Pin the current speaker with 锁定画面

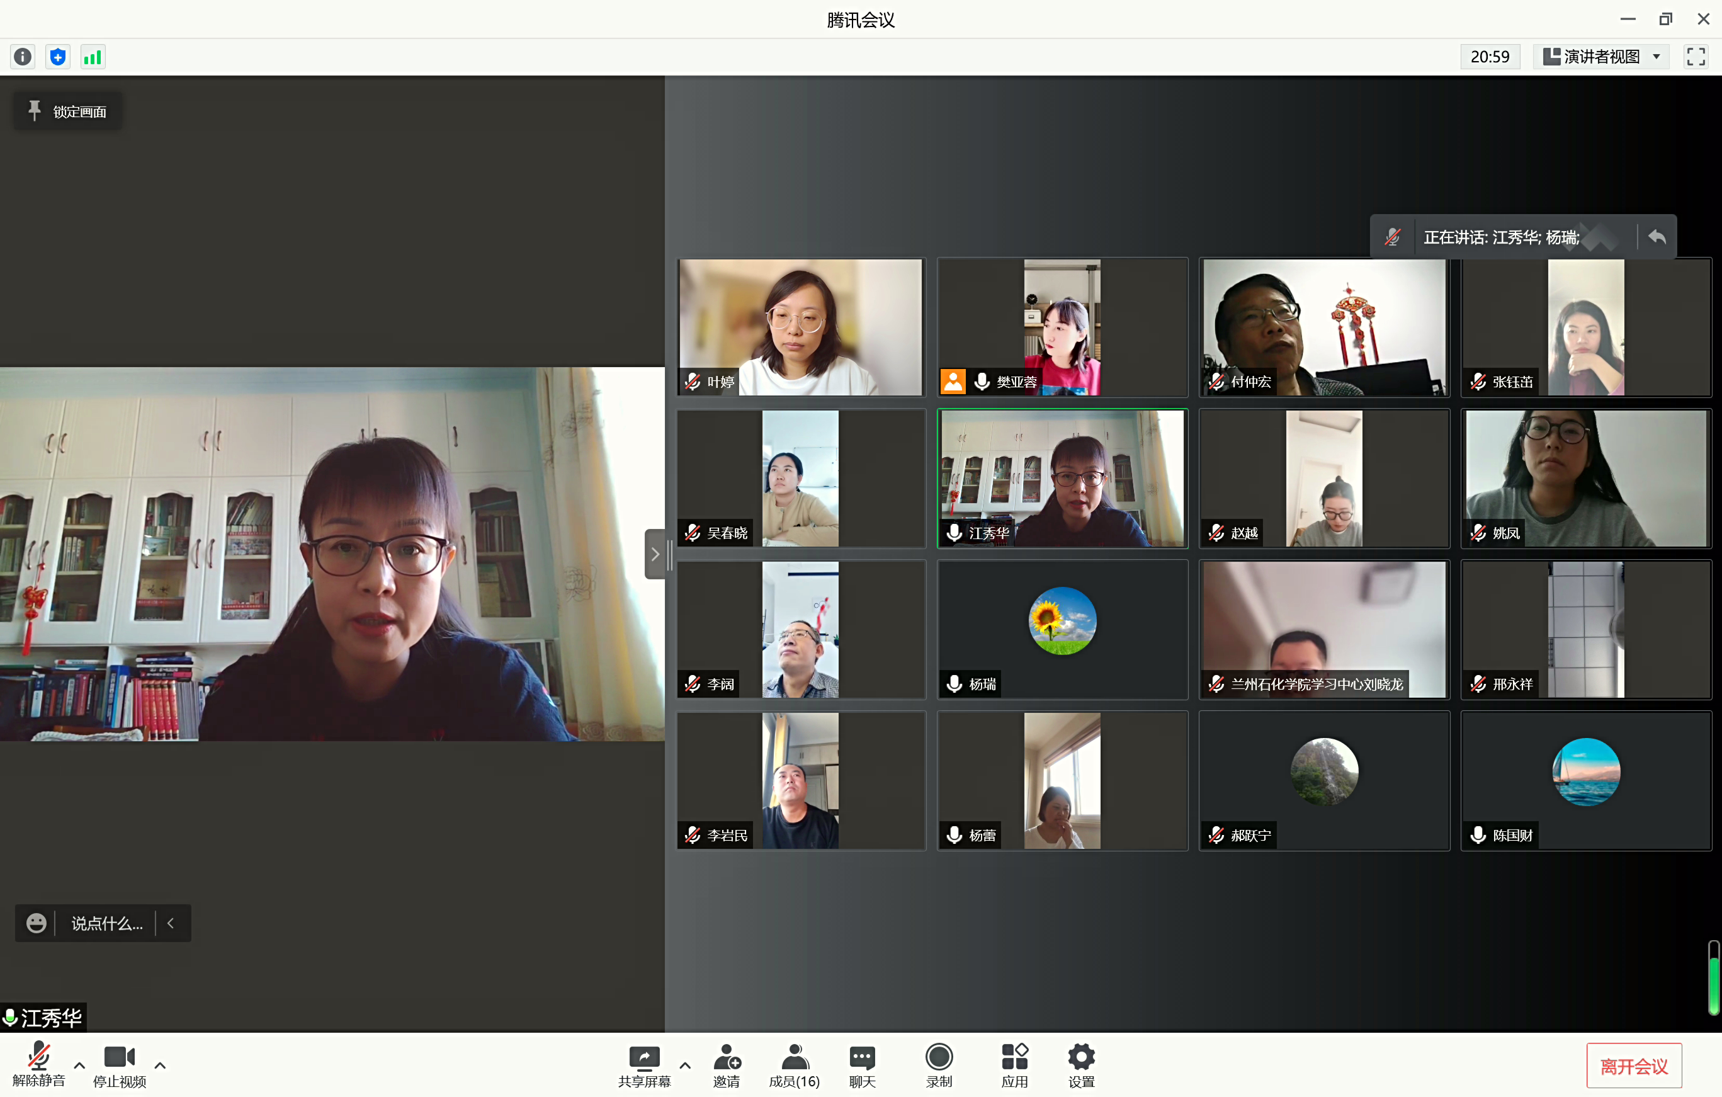(67, 111)
